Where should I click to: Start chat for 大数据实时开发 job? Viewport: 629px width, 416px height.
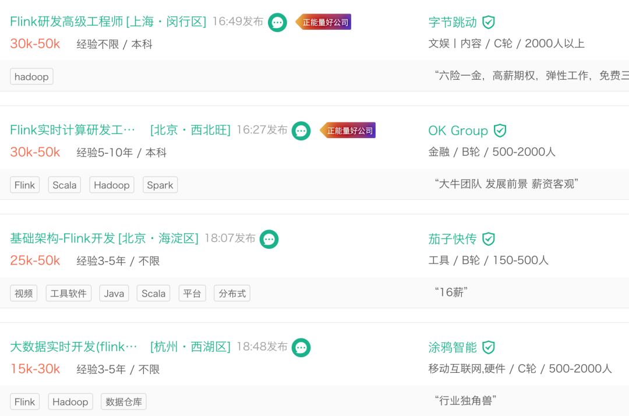pyautogui.click(x=301, y=348)
